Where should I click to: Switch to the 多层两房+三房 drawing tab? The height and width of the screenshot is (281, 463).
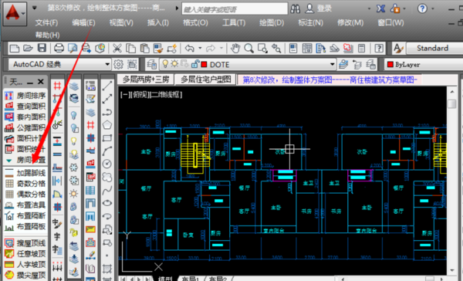click(x=146, y=80)
